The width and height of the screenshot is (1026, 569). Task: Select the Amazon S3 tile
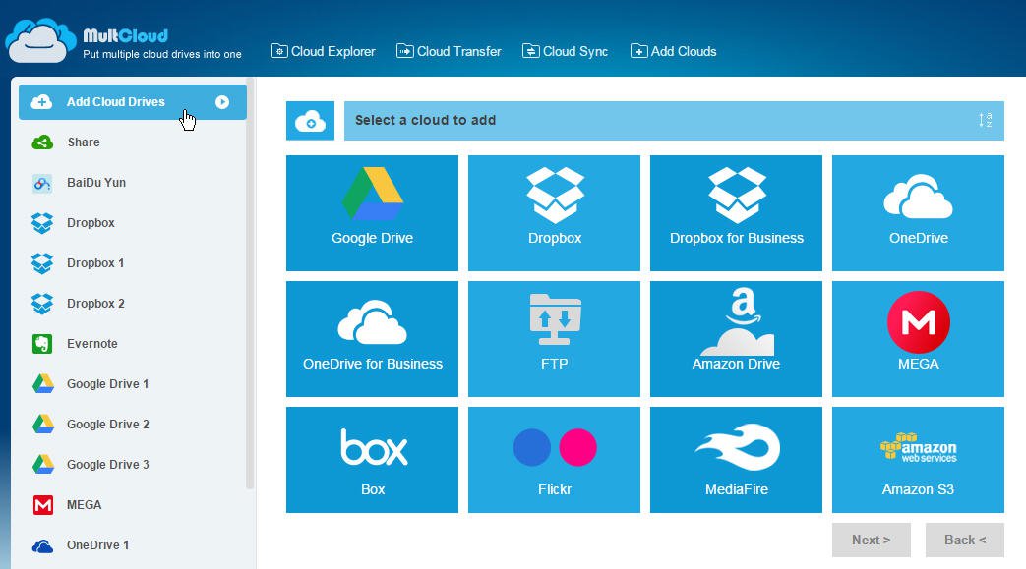(918, 460)
